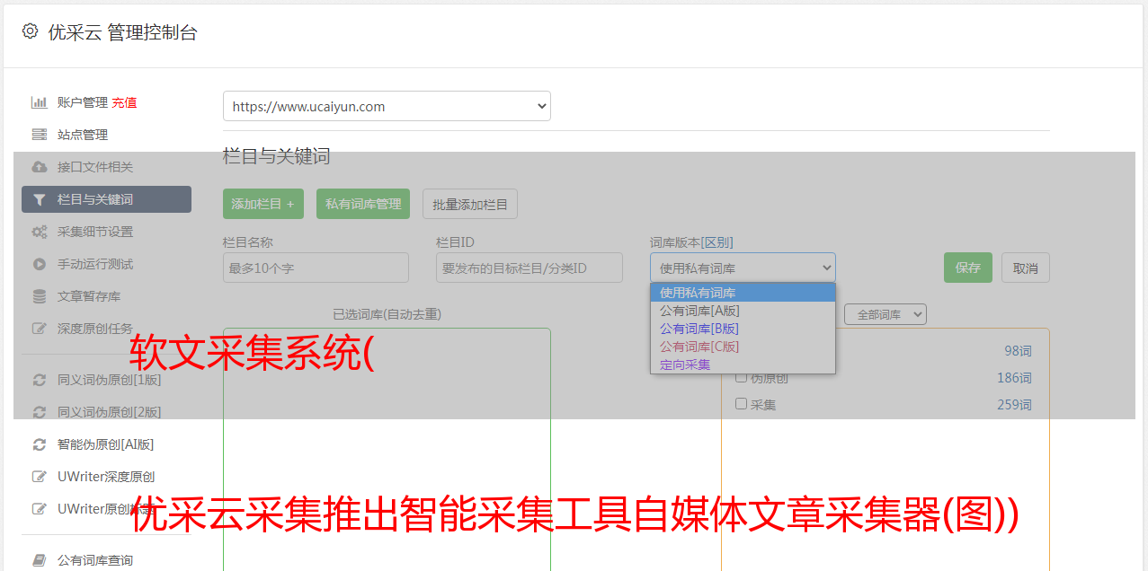This screenshot has height=571, width=1148.
Task: Choose 公有词库[A版] option
Action: (743, 311)
